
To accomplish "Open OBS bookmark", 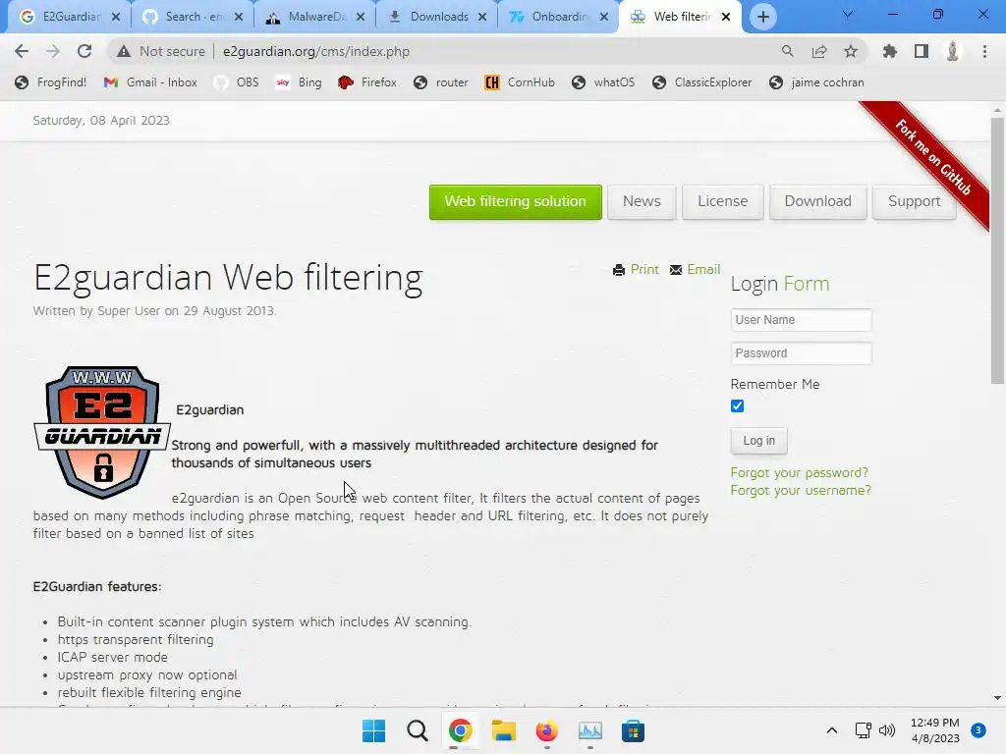I will click(x=237, y=82).
